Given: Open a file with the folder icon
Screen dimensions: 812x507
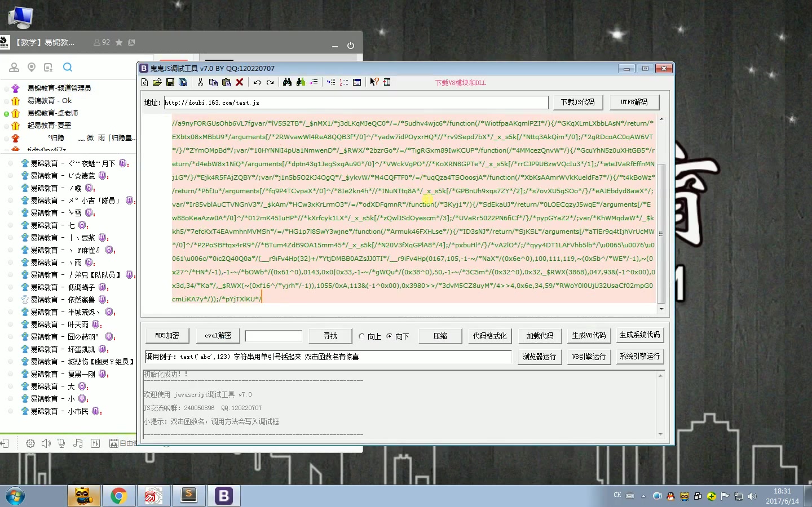Looking at the screenshot, I should (x=157, y=82).
